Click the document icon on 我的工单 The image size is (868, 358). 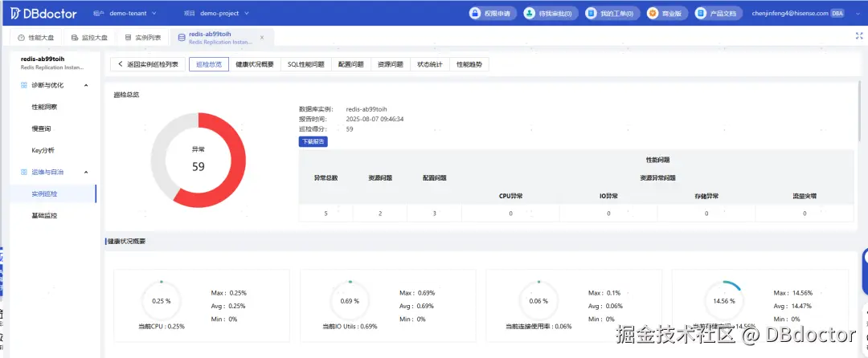click(592, 14)
